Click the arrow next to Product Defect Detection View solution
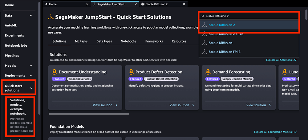Image resolution: width=308 pixels, height=140 pixels. click(x=193, y=105)
